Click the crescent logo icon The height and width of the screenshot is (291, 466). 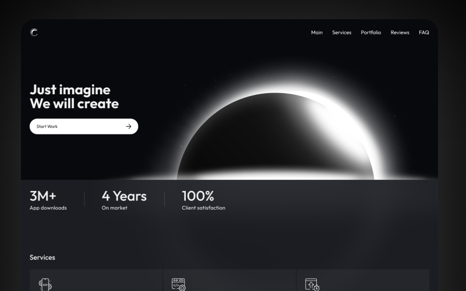[x=34, y=33]
